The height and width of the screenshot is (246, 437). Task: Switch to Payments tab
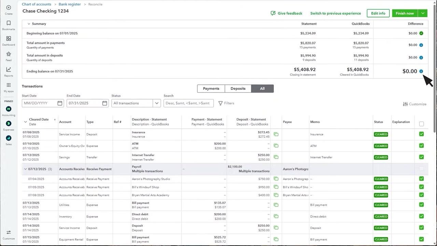click(211, 88)
